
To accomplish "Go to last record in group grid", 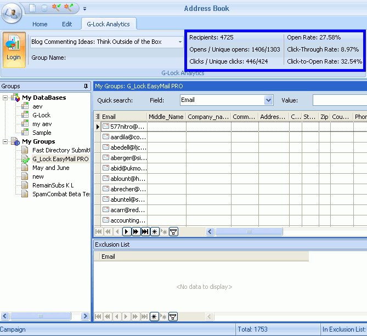I will point(145,232).
